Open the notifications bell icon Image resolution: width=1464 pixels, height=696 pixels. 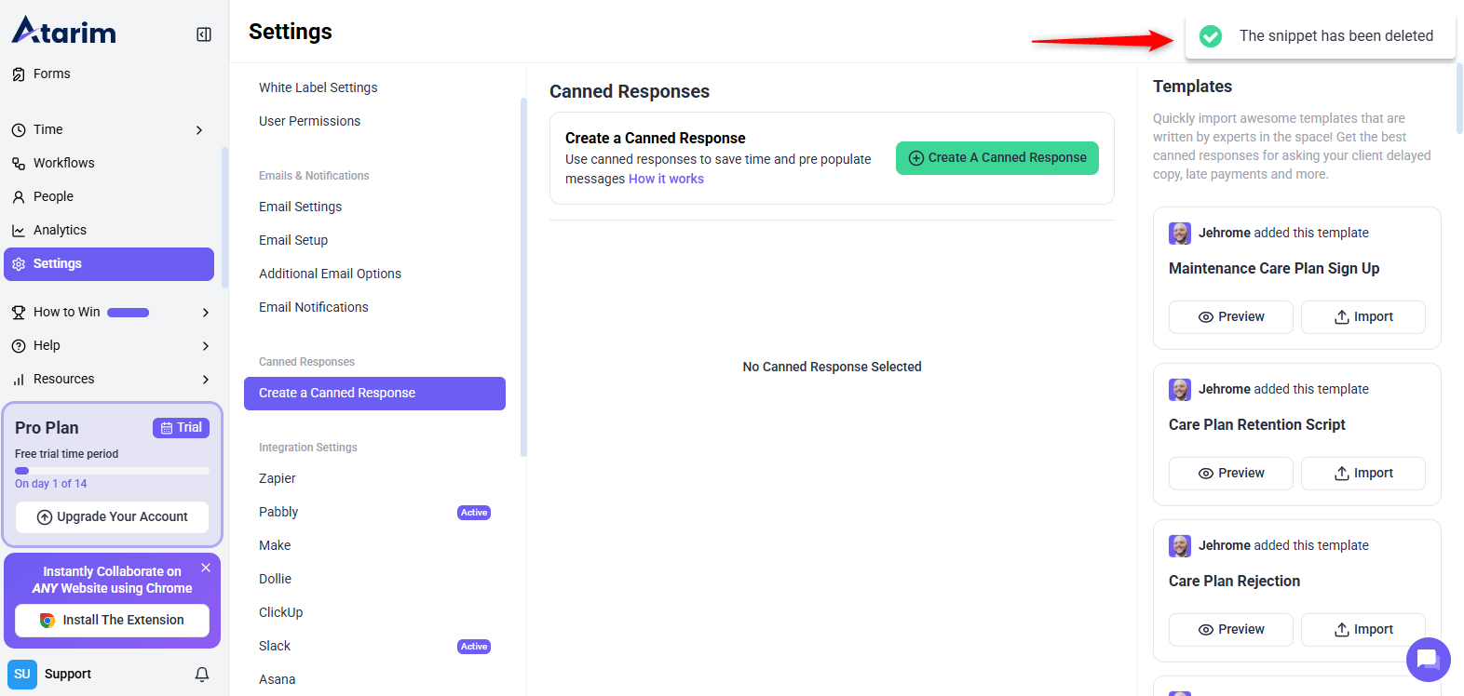[x=202, y=674]
